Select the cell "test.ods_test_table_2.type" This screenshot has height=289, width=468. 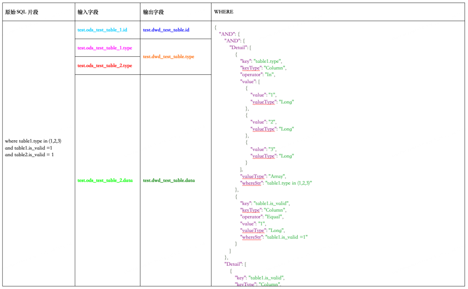point(107,66)
